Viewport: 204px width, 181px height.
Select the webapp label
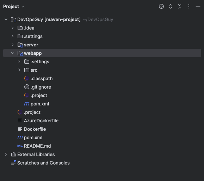click(x=33, y=53)
